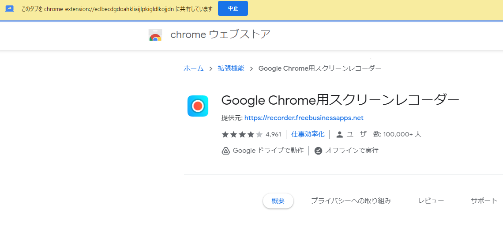Select the 仕事効率化 category link
This screenshot has width=503, height=227.
pyautogui.click(x=308, y=134)
